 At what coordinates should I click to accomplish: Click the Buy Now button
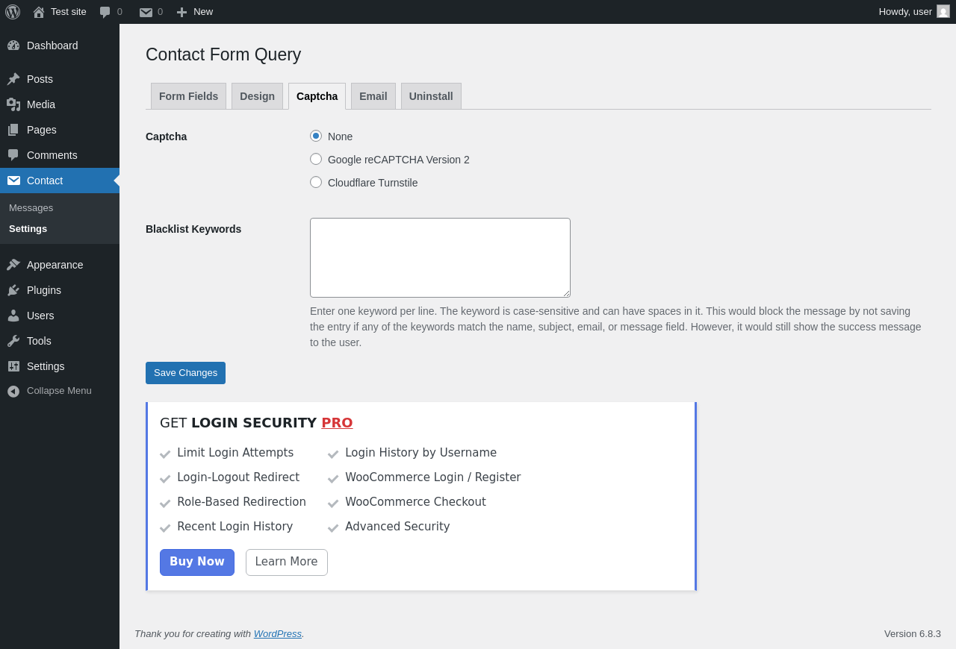tap(197, 562)
